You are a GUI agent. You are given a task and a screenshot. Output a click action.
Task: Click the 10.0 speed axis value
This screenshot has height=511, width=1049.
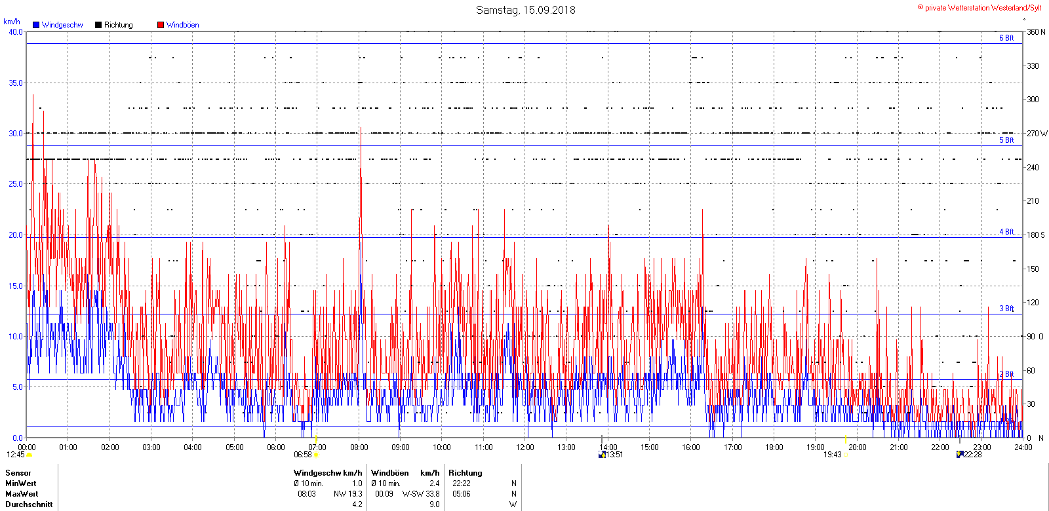pos(16,336)
